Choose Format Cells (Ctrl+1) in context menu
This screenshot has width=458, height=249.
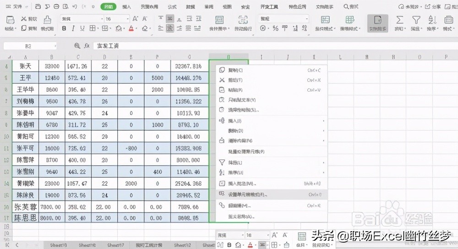[271, 195]
